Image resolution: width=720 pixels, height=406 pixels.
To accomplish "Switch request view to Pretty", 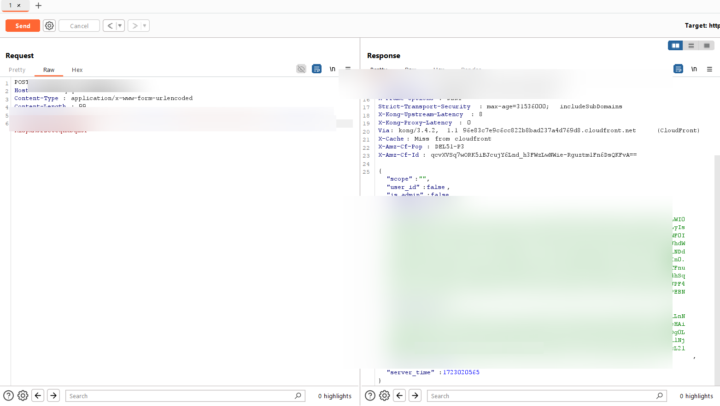I will (17, 70).
